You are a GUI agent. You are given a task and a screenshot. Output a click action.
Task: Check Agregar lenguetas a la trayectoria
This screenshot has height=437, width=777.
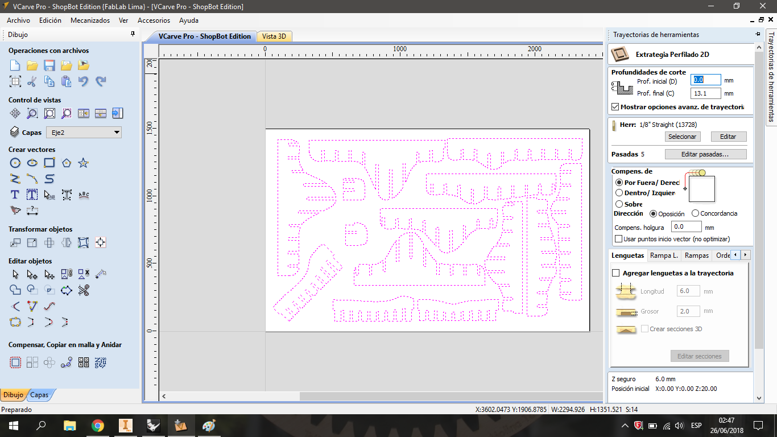click(615, 273)
